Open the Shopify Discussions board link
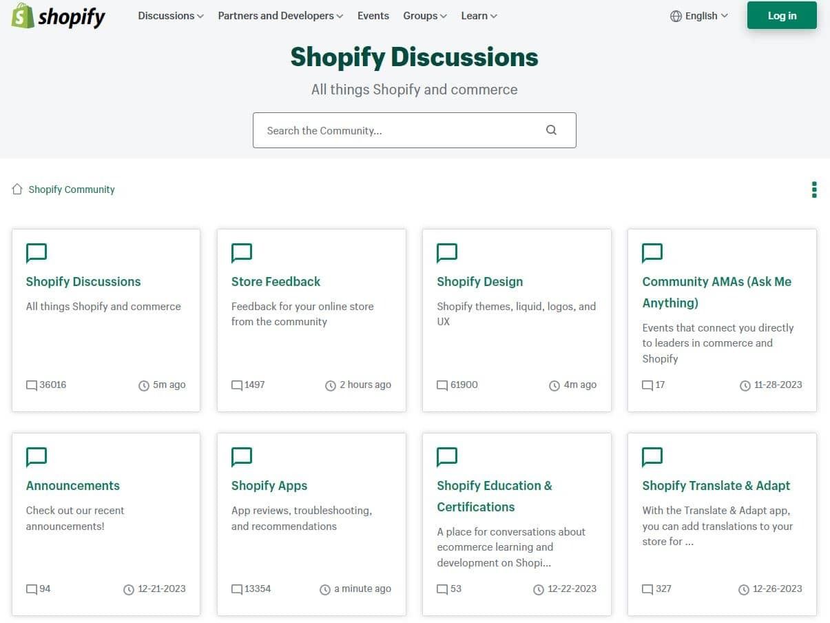The height and width of the screenshot is (623, 830). pyautogui.click(x=83, y=281)
